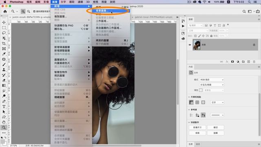Screen dimensions: 261x147
Task: Select the Lasso tool
Action: pos(4,33)
